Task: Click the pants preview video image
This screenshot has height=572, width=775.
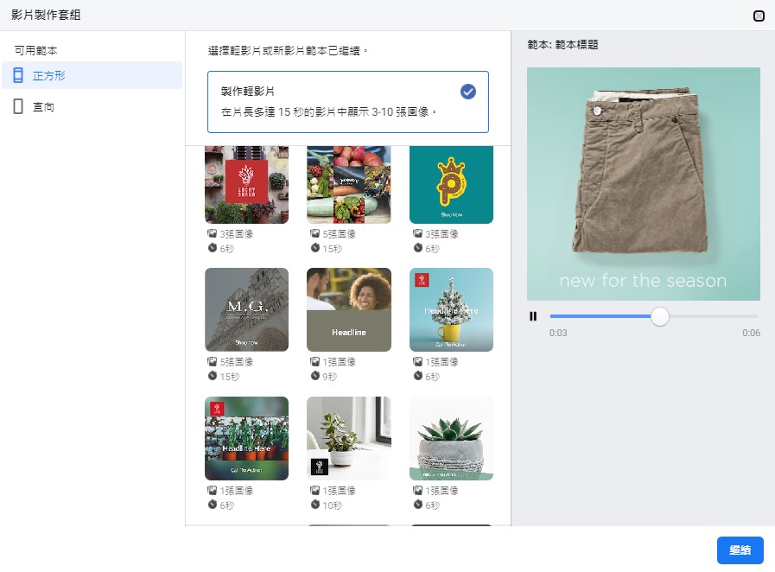Action: [x=643, y=183]
